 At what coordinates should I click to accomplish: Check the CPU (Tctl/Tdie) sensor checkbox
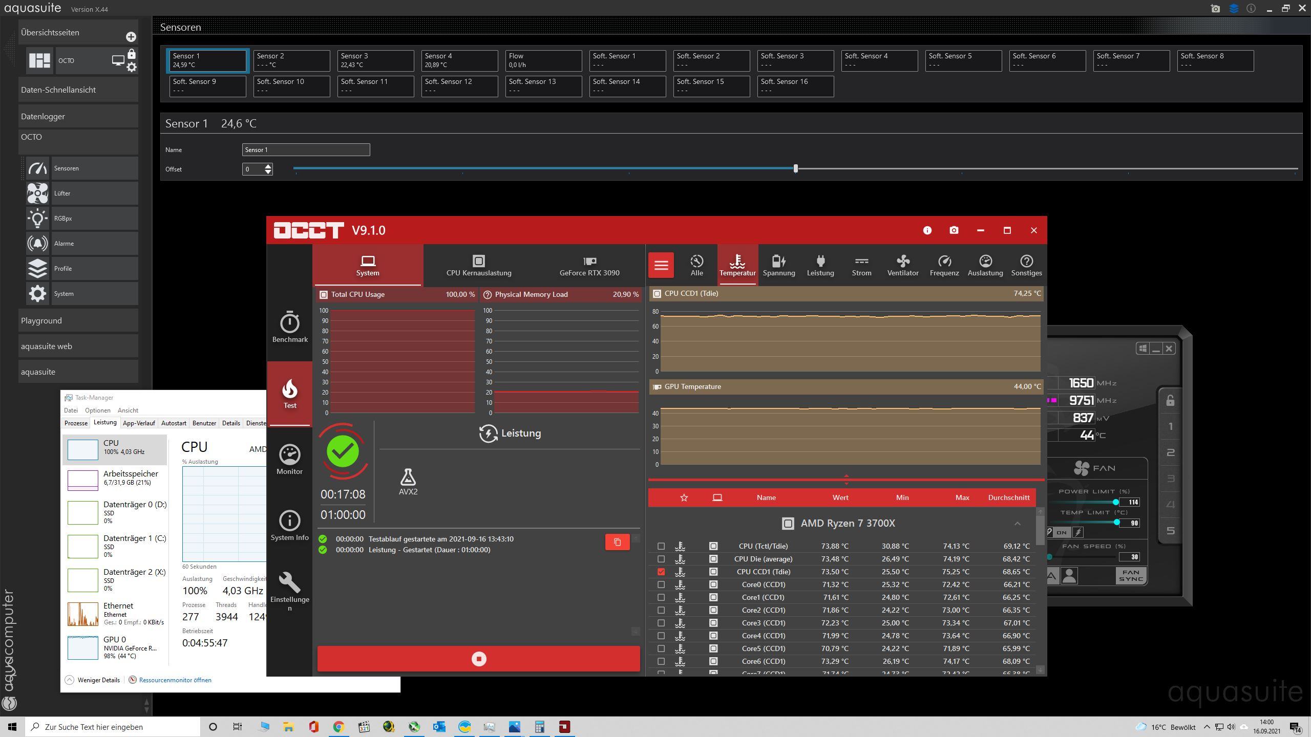[x=661, y=546]
